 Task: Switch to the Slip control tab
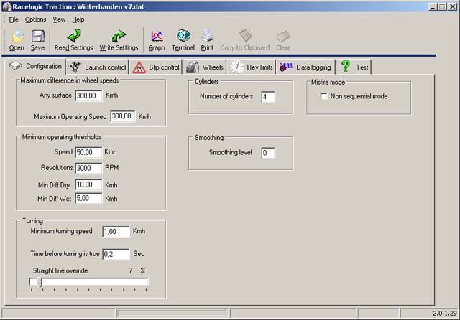point(156,67)
